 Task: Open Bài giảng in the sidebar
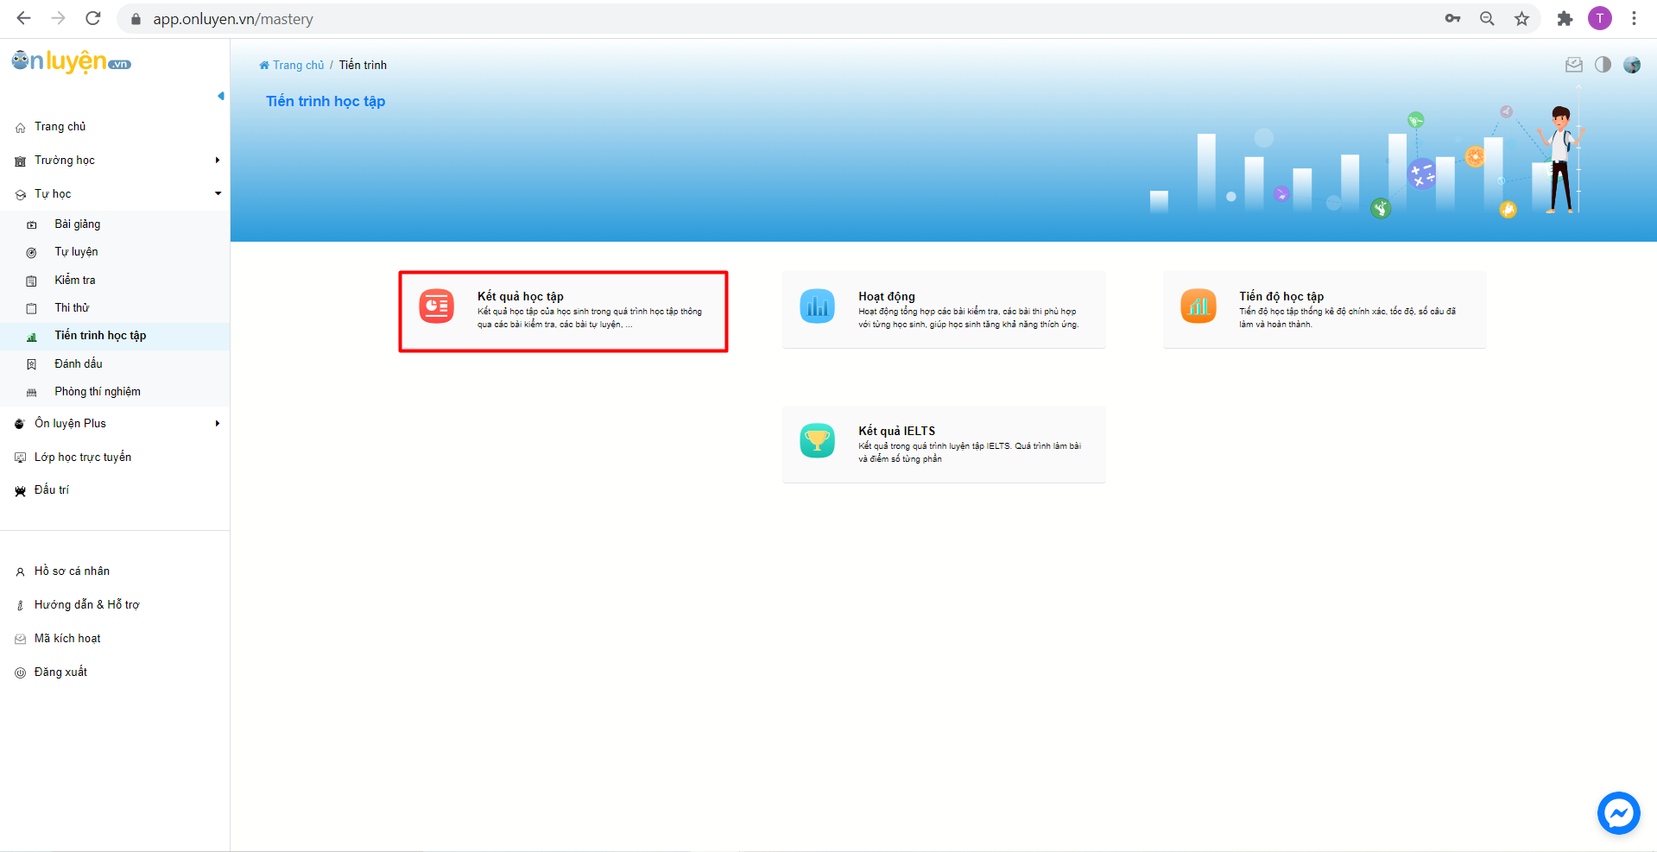coord(78,224)
